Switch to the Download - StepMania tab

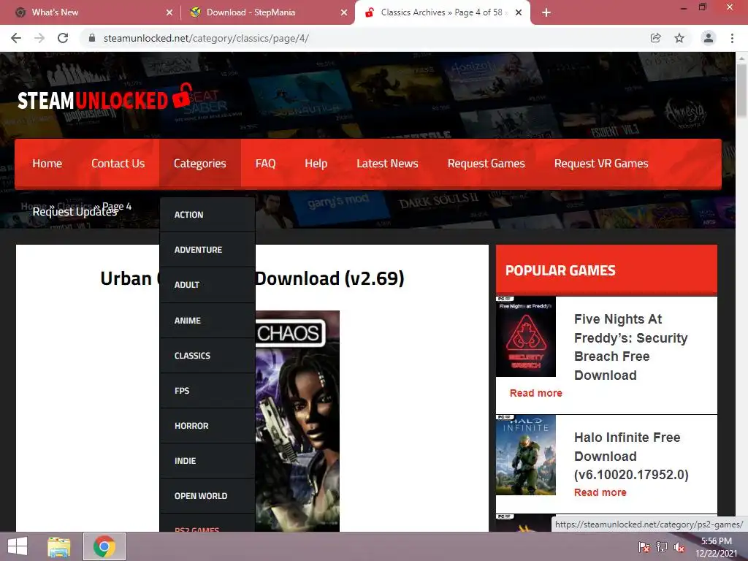[x=268, y=12]
